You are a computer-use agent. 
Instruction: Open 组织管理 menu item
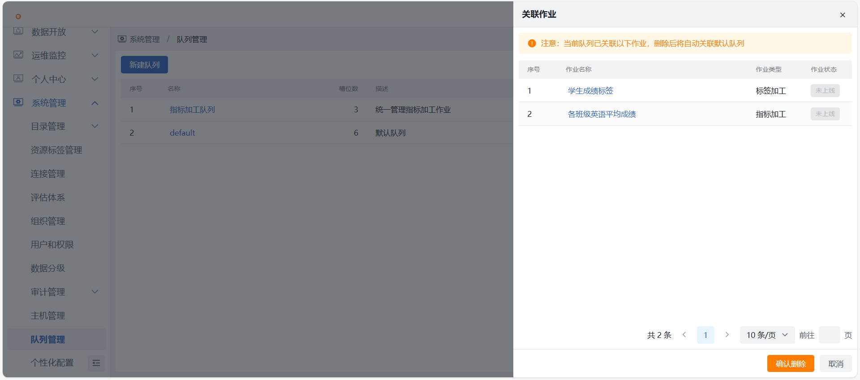click(48, 221)
